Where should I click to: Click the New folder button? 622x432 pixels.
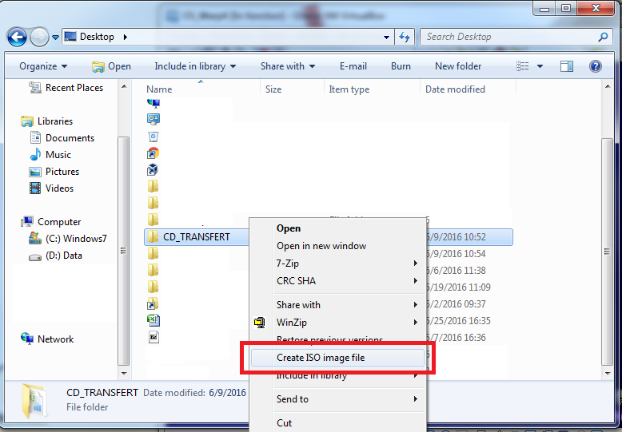[458, 66]
